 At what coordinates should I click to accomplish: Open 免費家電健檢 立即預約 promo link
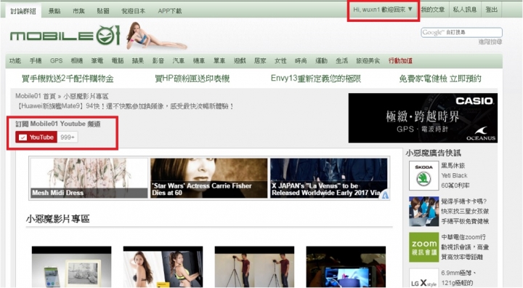pos(440,79)
